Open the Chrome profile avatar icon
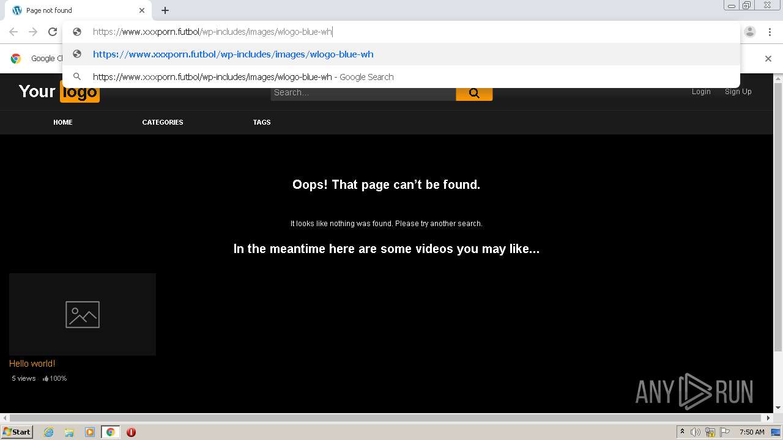The width and height of the screenshot is (783, 440). 750,32
